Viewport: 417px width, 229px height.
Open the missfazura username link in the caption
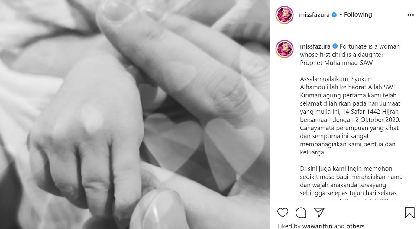tap(315, 46)
